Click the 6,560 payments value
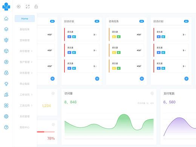Image resolution: width=196 pixels, height=147 pixels. tap(169, 102)
